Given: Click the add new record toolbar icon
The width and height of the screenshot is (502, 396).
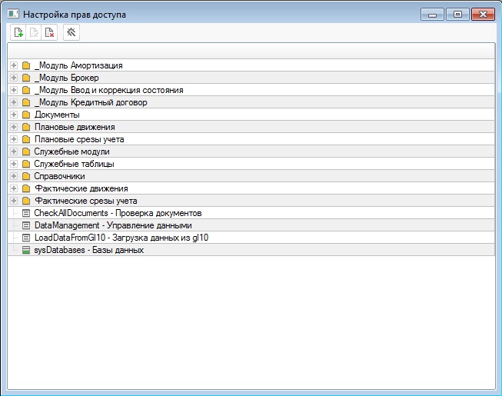Looking at the screenshot, I should 18,32.
